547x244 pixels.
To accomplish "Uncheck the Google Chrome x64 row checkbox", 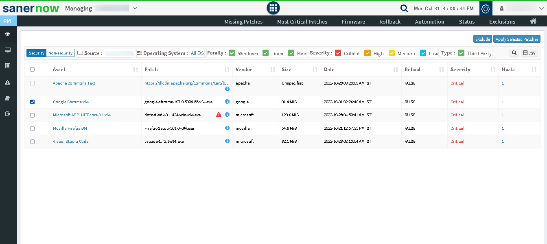I will pos(33,102).
